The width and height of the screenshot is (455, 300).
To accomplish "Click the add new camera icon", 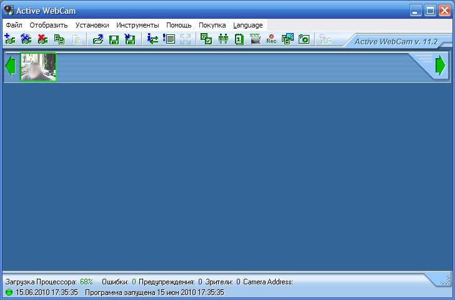I will tap(10, 39).
